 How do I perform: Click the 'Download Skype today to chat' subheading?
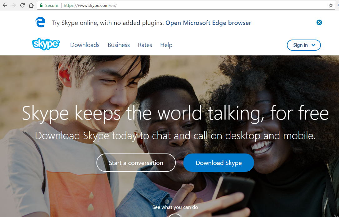coord(175,136)
